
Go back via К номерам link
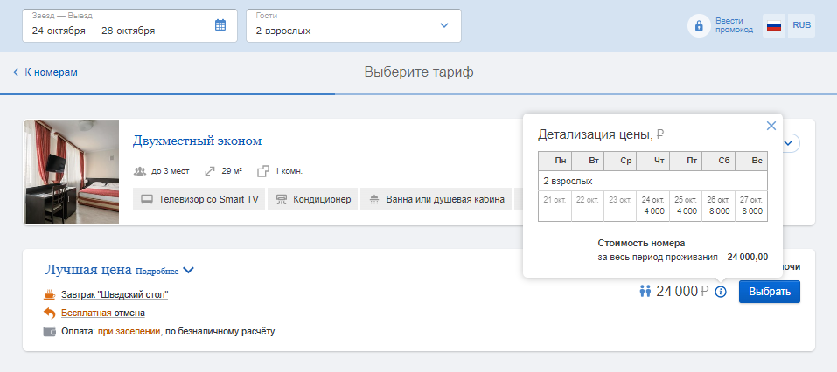tap(45, 72)
